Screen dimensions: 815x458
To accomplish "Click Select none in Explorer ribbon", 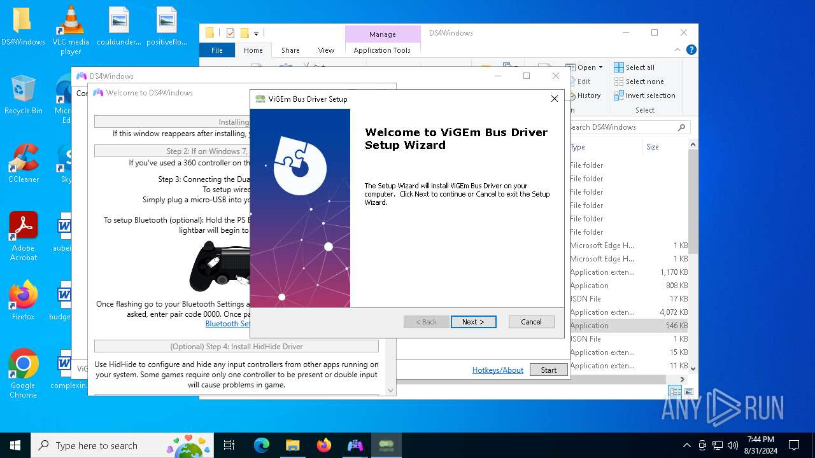I will pyautogui.click(x=639, y=81).
